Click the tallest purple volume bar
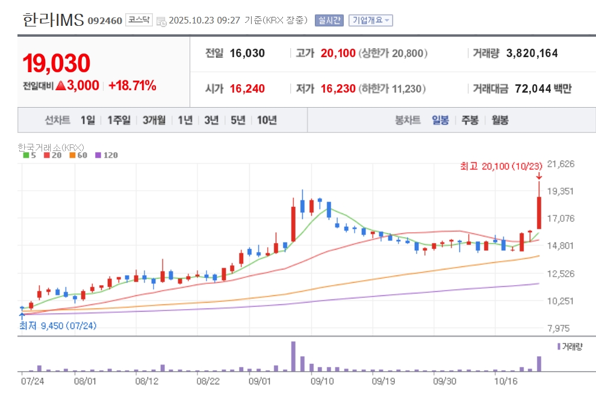Viewport: 596px width, 403px height. pos(293,356)
